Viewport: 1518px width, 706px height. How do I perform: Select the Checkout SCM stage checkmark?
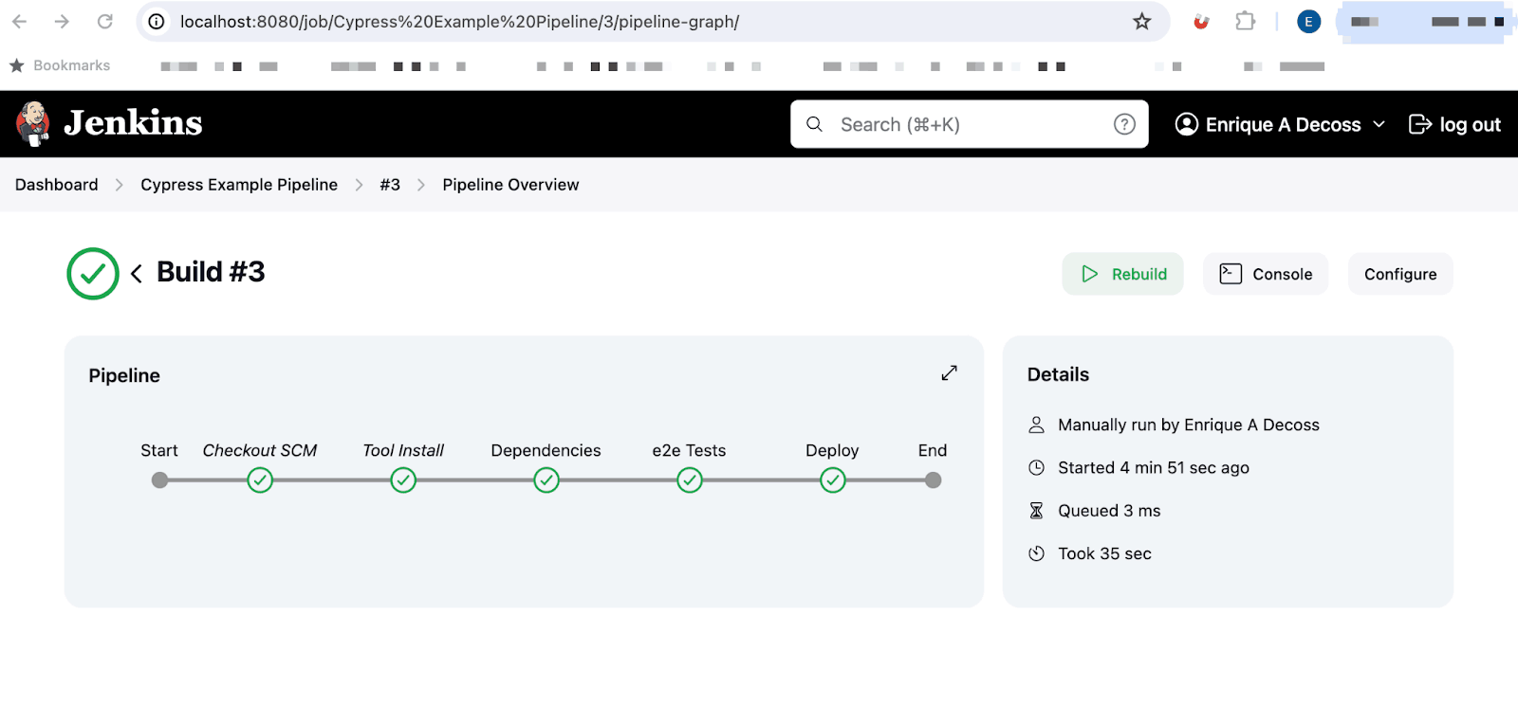[260, 480]
